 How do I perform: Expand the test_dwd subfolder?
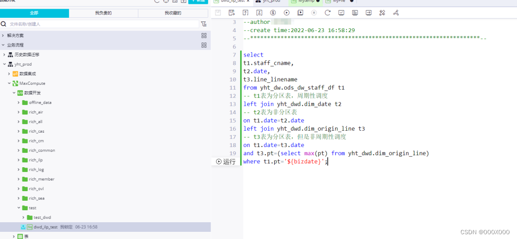(23, 217)
